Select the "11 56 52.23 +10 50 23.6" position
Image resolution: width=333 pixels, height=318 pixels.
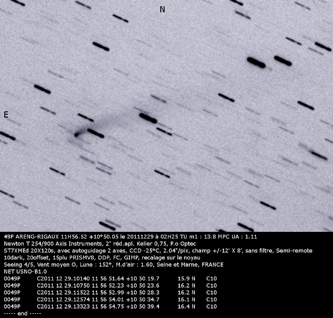pos(126,286)
